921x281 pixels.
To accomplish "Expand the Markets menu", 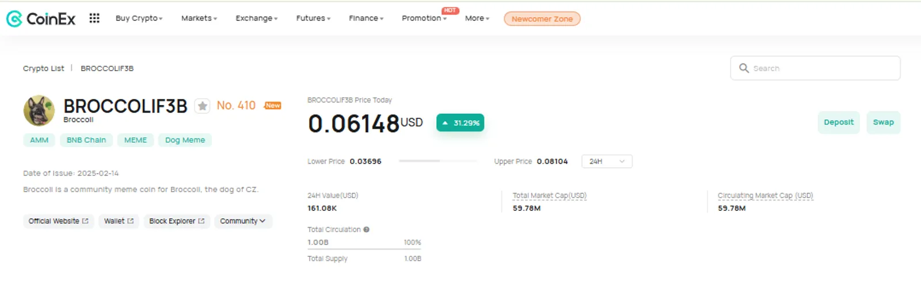I will tap(199, 18).
